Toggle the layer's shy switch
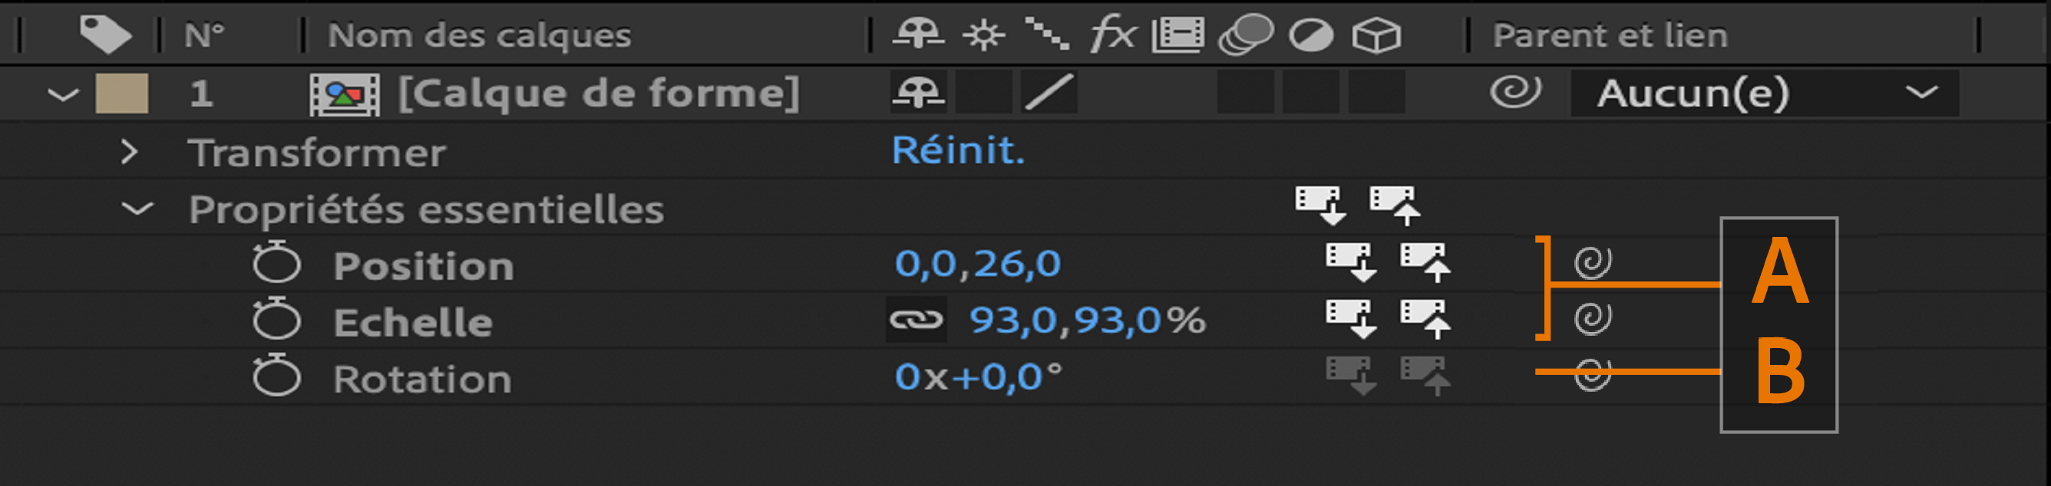 [x=918, y=93]
